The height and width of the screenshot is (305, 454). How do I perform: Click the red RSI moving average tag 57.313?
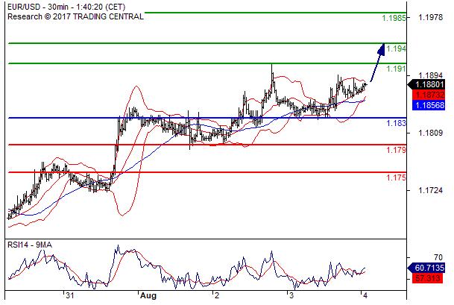(427, 278)
